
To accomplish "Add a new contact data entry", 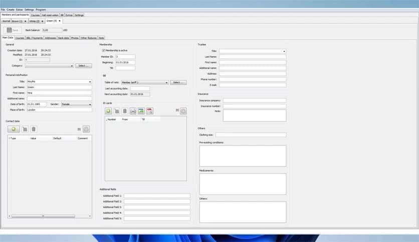I will tap(14, 129).
